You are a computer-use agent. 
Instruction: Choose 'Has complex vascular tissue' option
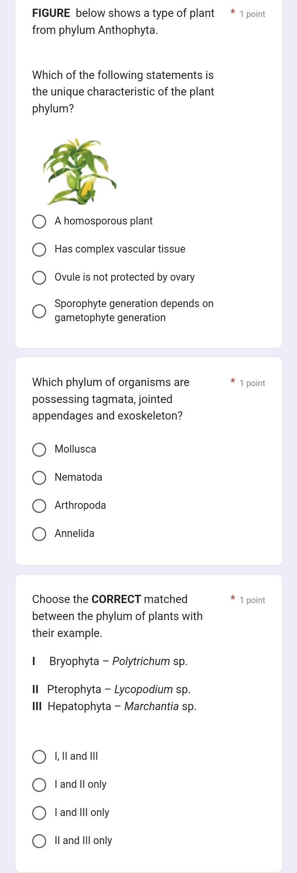tap(39, 250)
